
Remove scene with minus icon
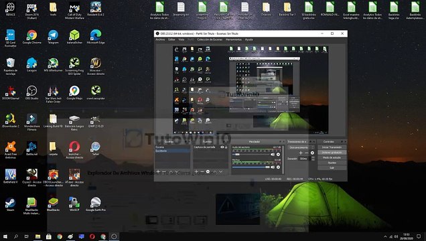(164, 171)
